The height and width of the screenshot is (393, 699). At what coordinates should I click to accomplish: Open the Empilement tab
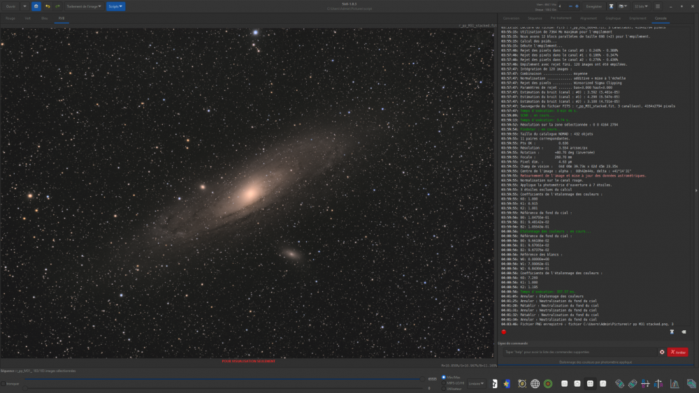[637, 18]
